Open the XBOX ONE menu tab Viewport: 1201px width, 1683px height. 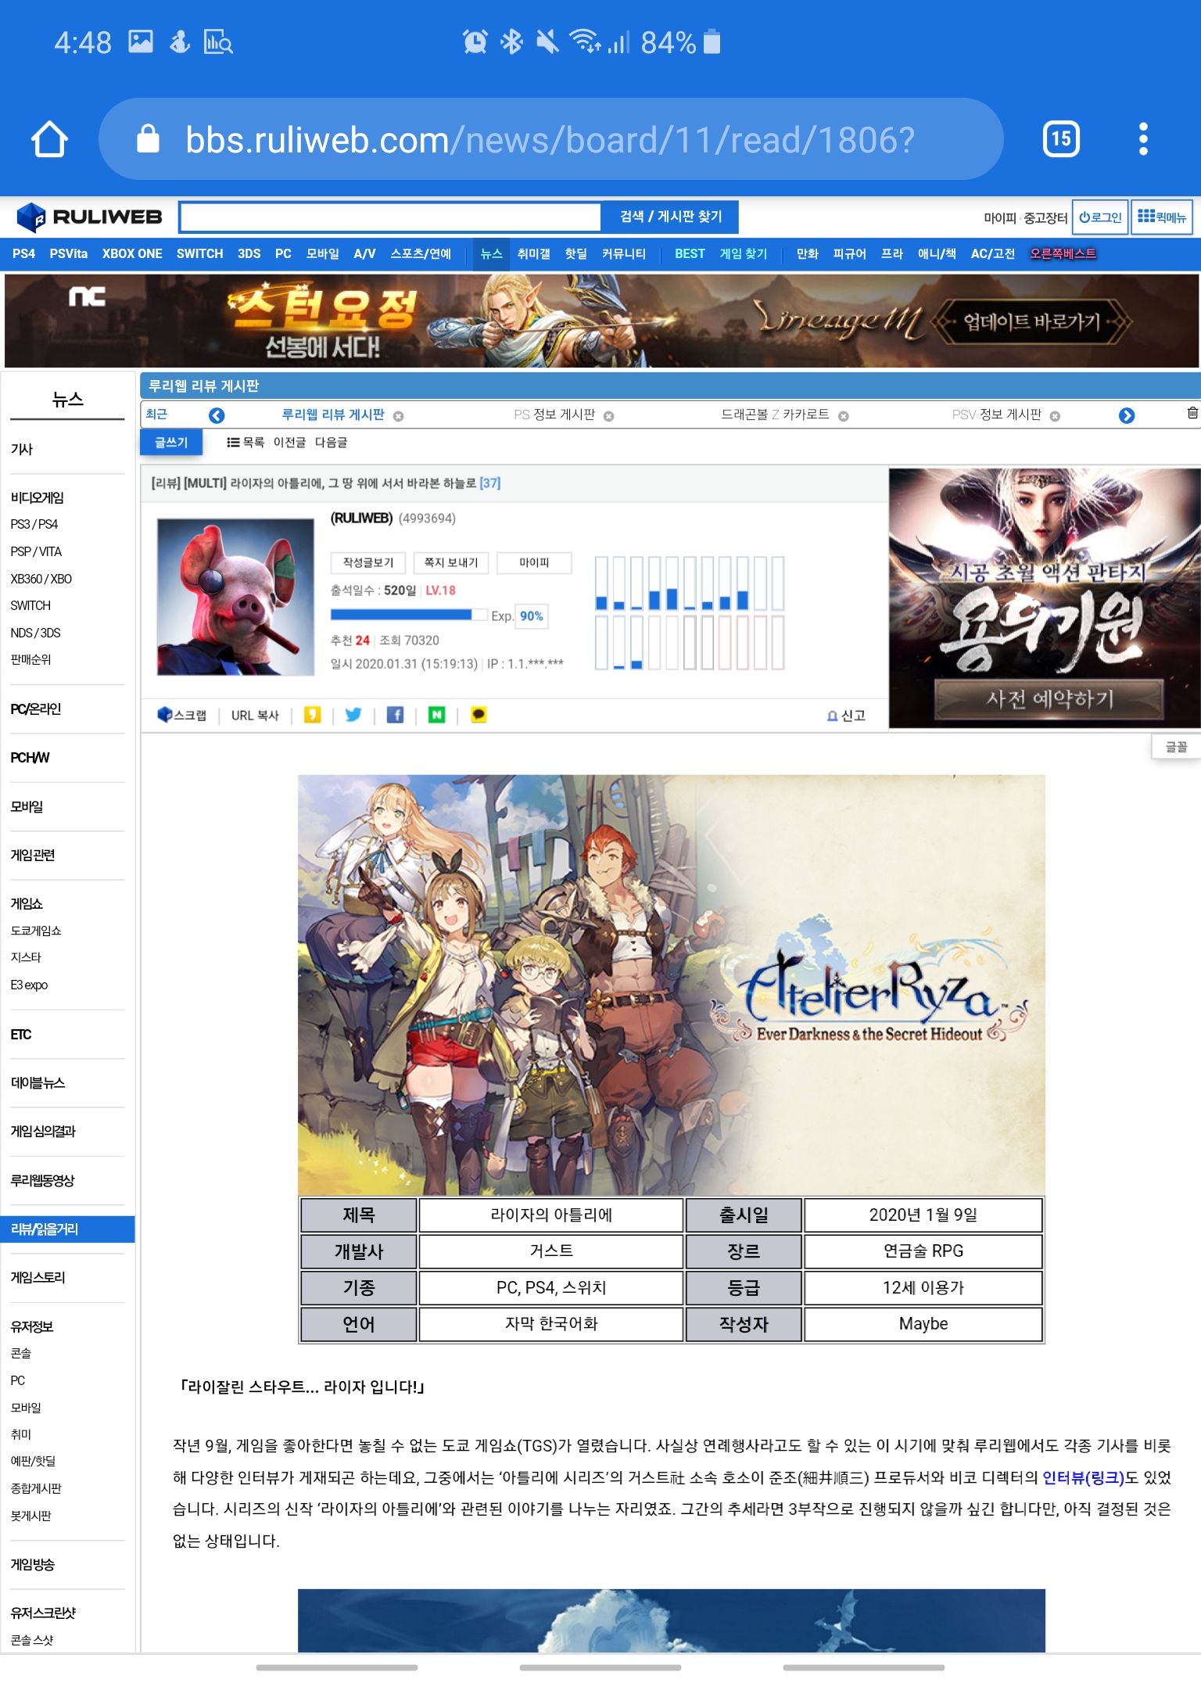132,254
